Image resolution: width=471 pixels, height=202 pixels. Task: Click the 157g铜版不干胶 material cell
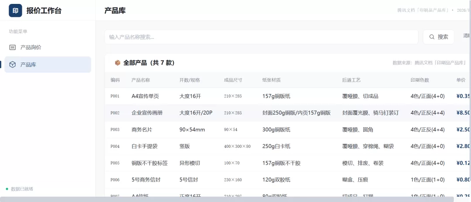281,163
